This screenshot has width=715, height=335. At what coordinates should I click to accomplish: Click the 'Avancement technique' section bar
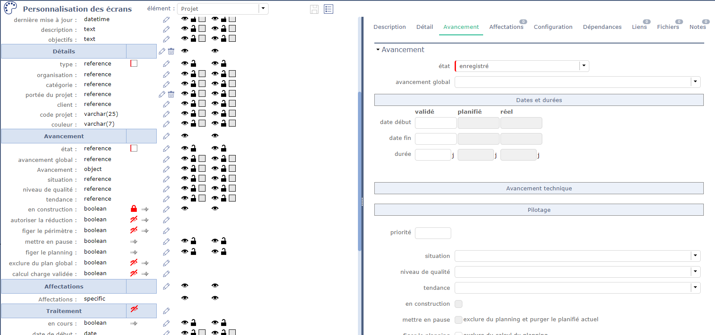coord(538,188)
